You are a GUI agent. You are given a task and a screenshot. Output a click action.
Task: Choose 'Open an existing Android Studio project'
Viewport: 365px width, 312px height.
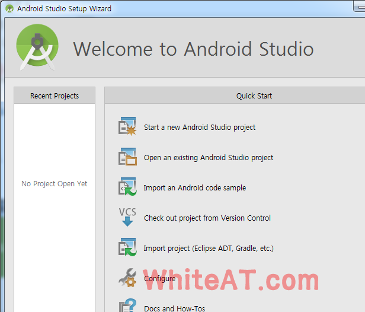click(209, 158)
